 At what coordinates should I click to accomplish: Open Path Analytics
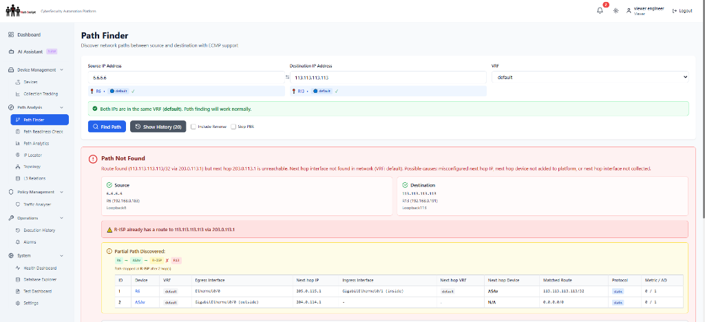(x=36, y=143)
